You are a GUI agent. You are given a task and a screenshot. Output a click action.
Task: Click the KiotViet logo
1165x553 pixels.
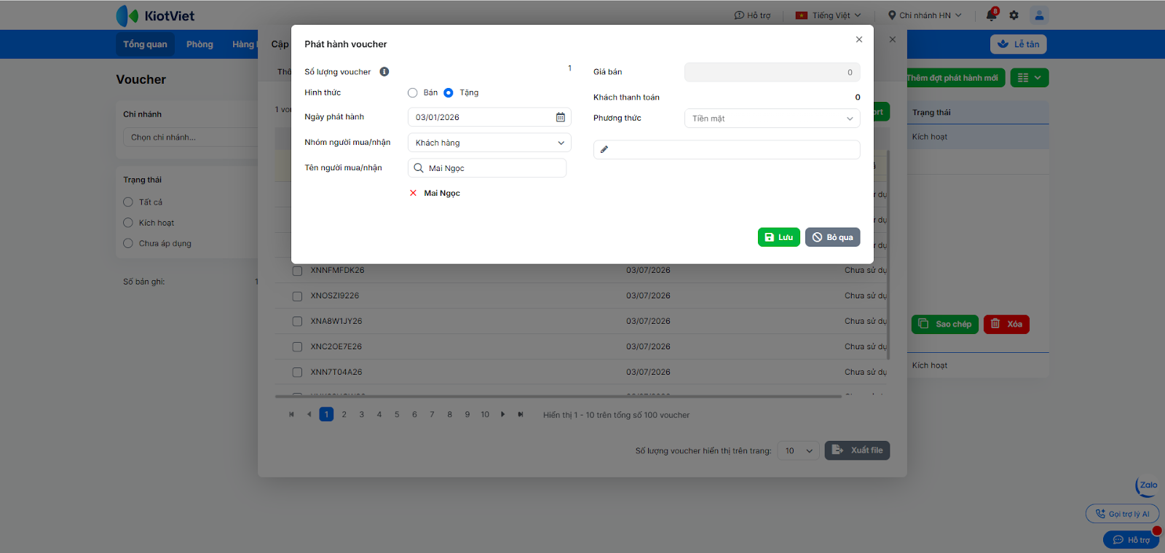coord(155,15)
